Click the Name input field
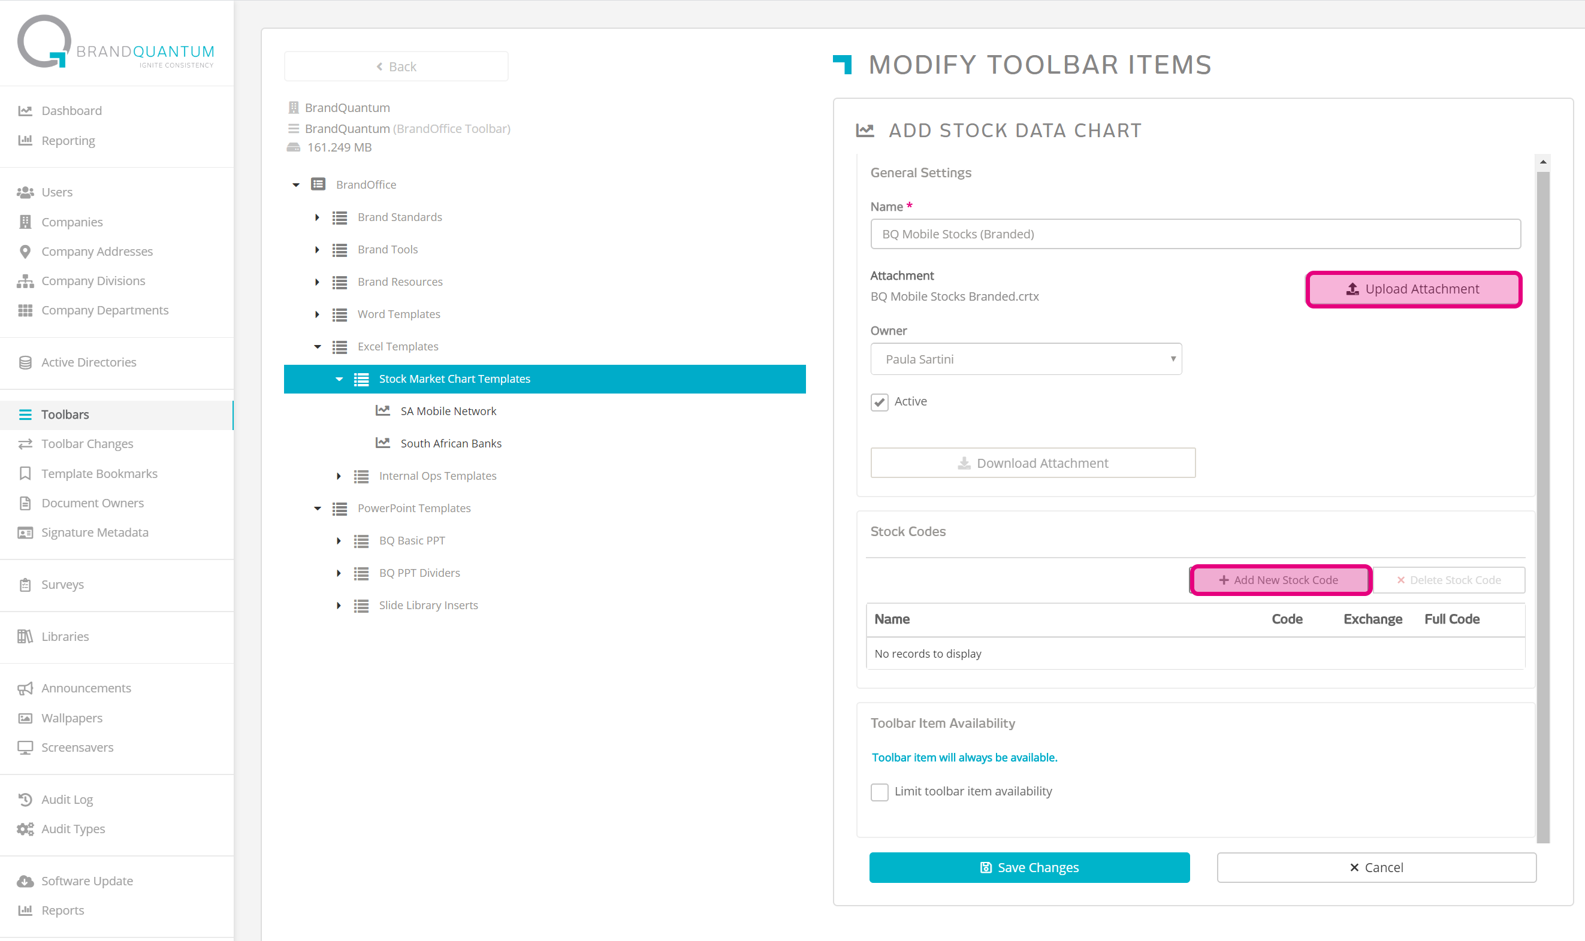The width and height of the screenshot is (1585, 941). coord(1195,234)
